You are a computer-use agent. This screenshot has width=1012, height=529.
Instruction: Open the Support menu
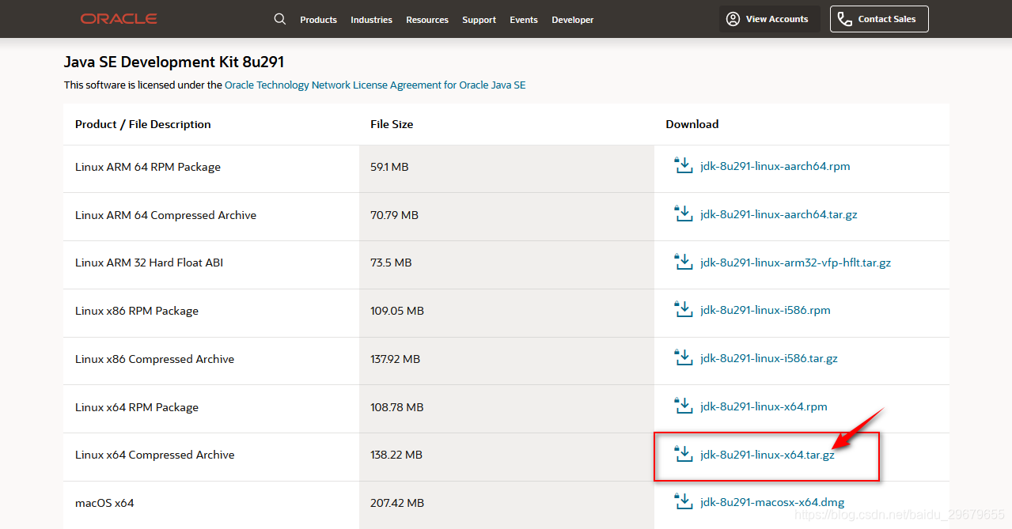click(479, 20)
